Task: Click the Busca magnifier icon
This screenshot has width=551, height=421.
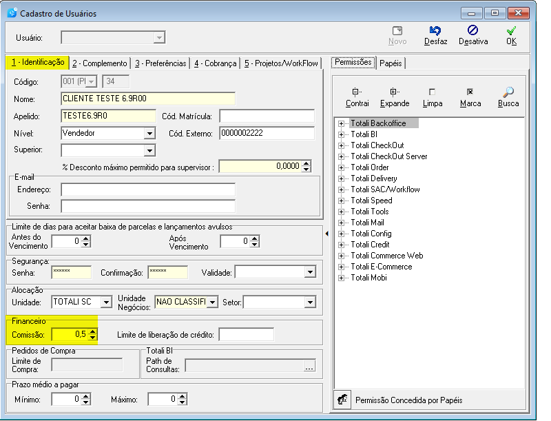Action: (508, 92)
